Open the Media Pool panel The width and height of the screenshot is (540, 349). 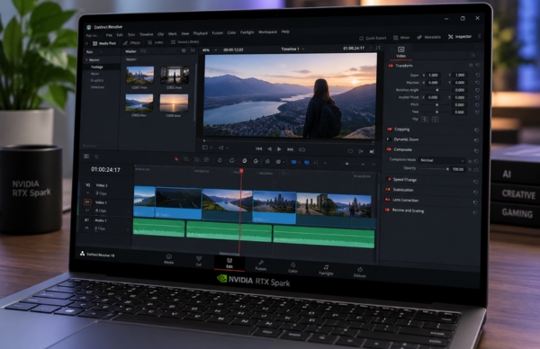pyautogui.click(x=104, y=43)
